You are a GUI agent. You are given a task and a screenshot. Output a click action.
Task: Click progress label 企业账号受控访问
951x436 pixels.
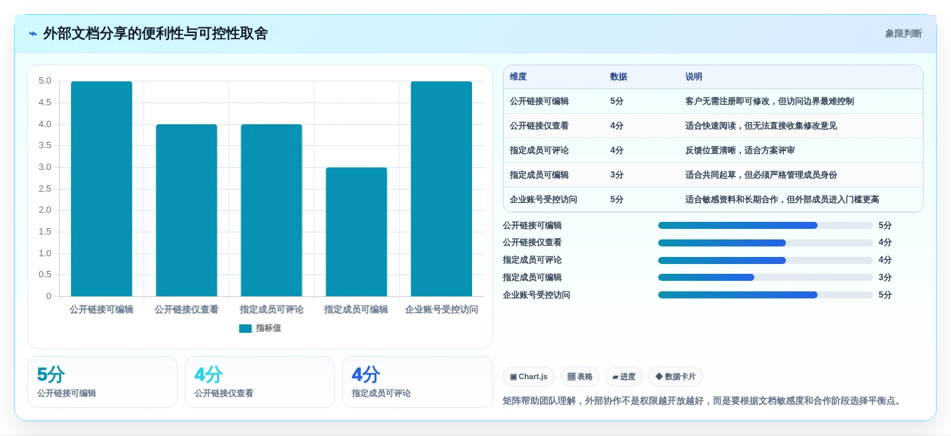[537, 295]
